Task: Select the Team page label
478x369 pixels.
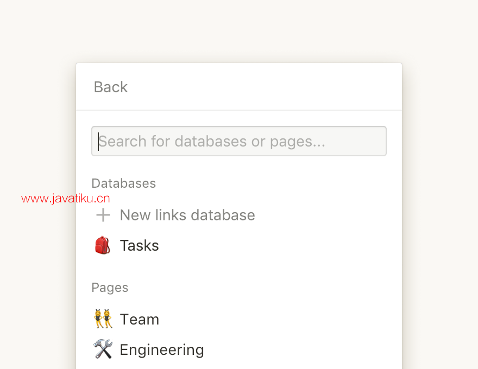Action: point(139,320)
